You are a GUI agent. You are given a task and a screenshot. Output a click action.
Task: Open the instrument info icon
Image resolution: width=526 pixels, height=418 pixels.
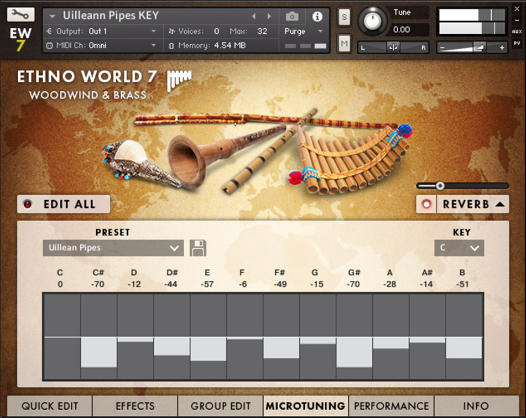pos(317,16)
